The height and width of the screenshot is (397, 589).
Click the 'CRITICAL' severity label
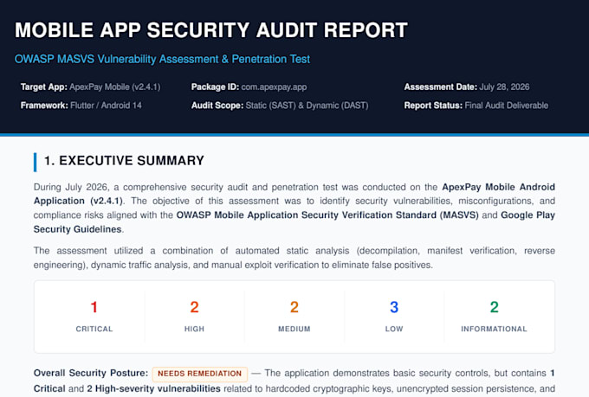pos(94,329)
